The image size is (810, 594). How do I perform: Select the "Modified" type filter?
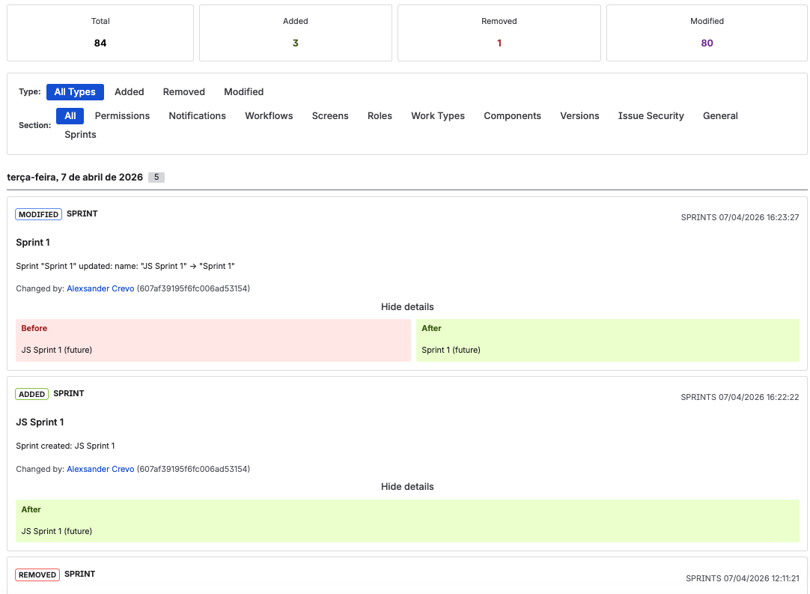[243, 91]
